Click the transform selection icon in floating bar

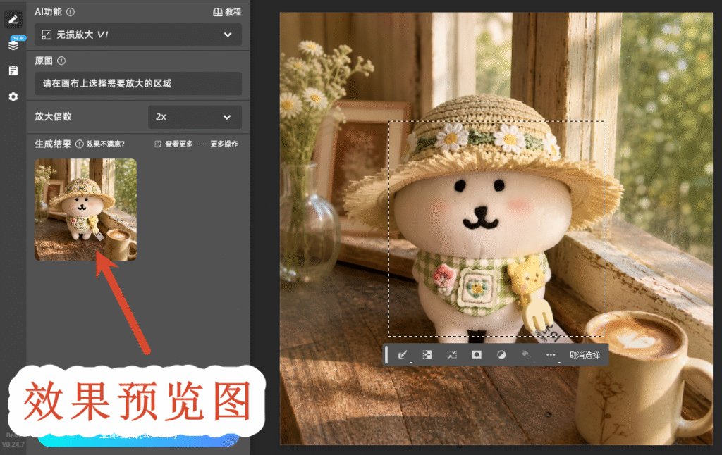click(x=452, y=355)
